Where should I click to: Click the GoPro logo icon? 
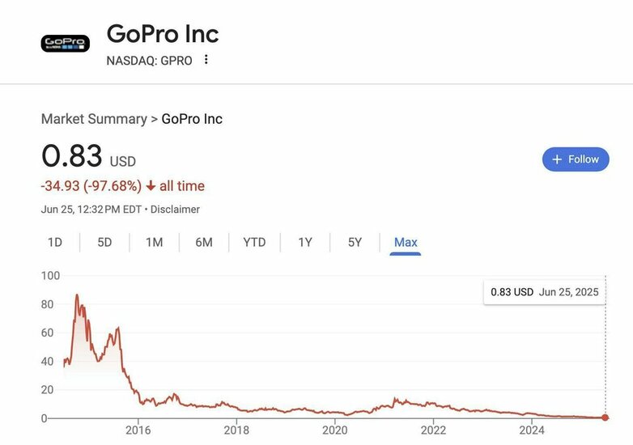click(x=65, y=43)
